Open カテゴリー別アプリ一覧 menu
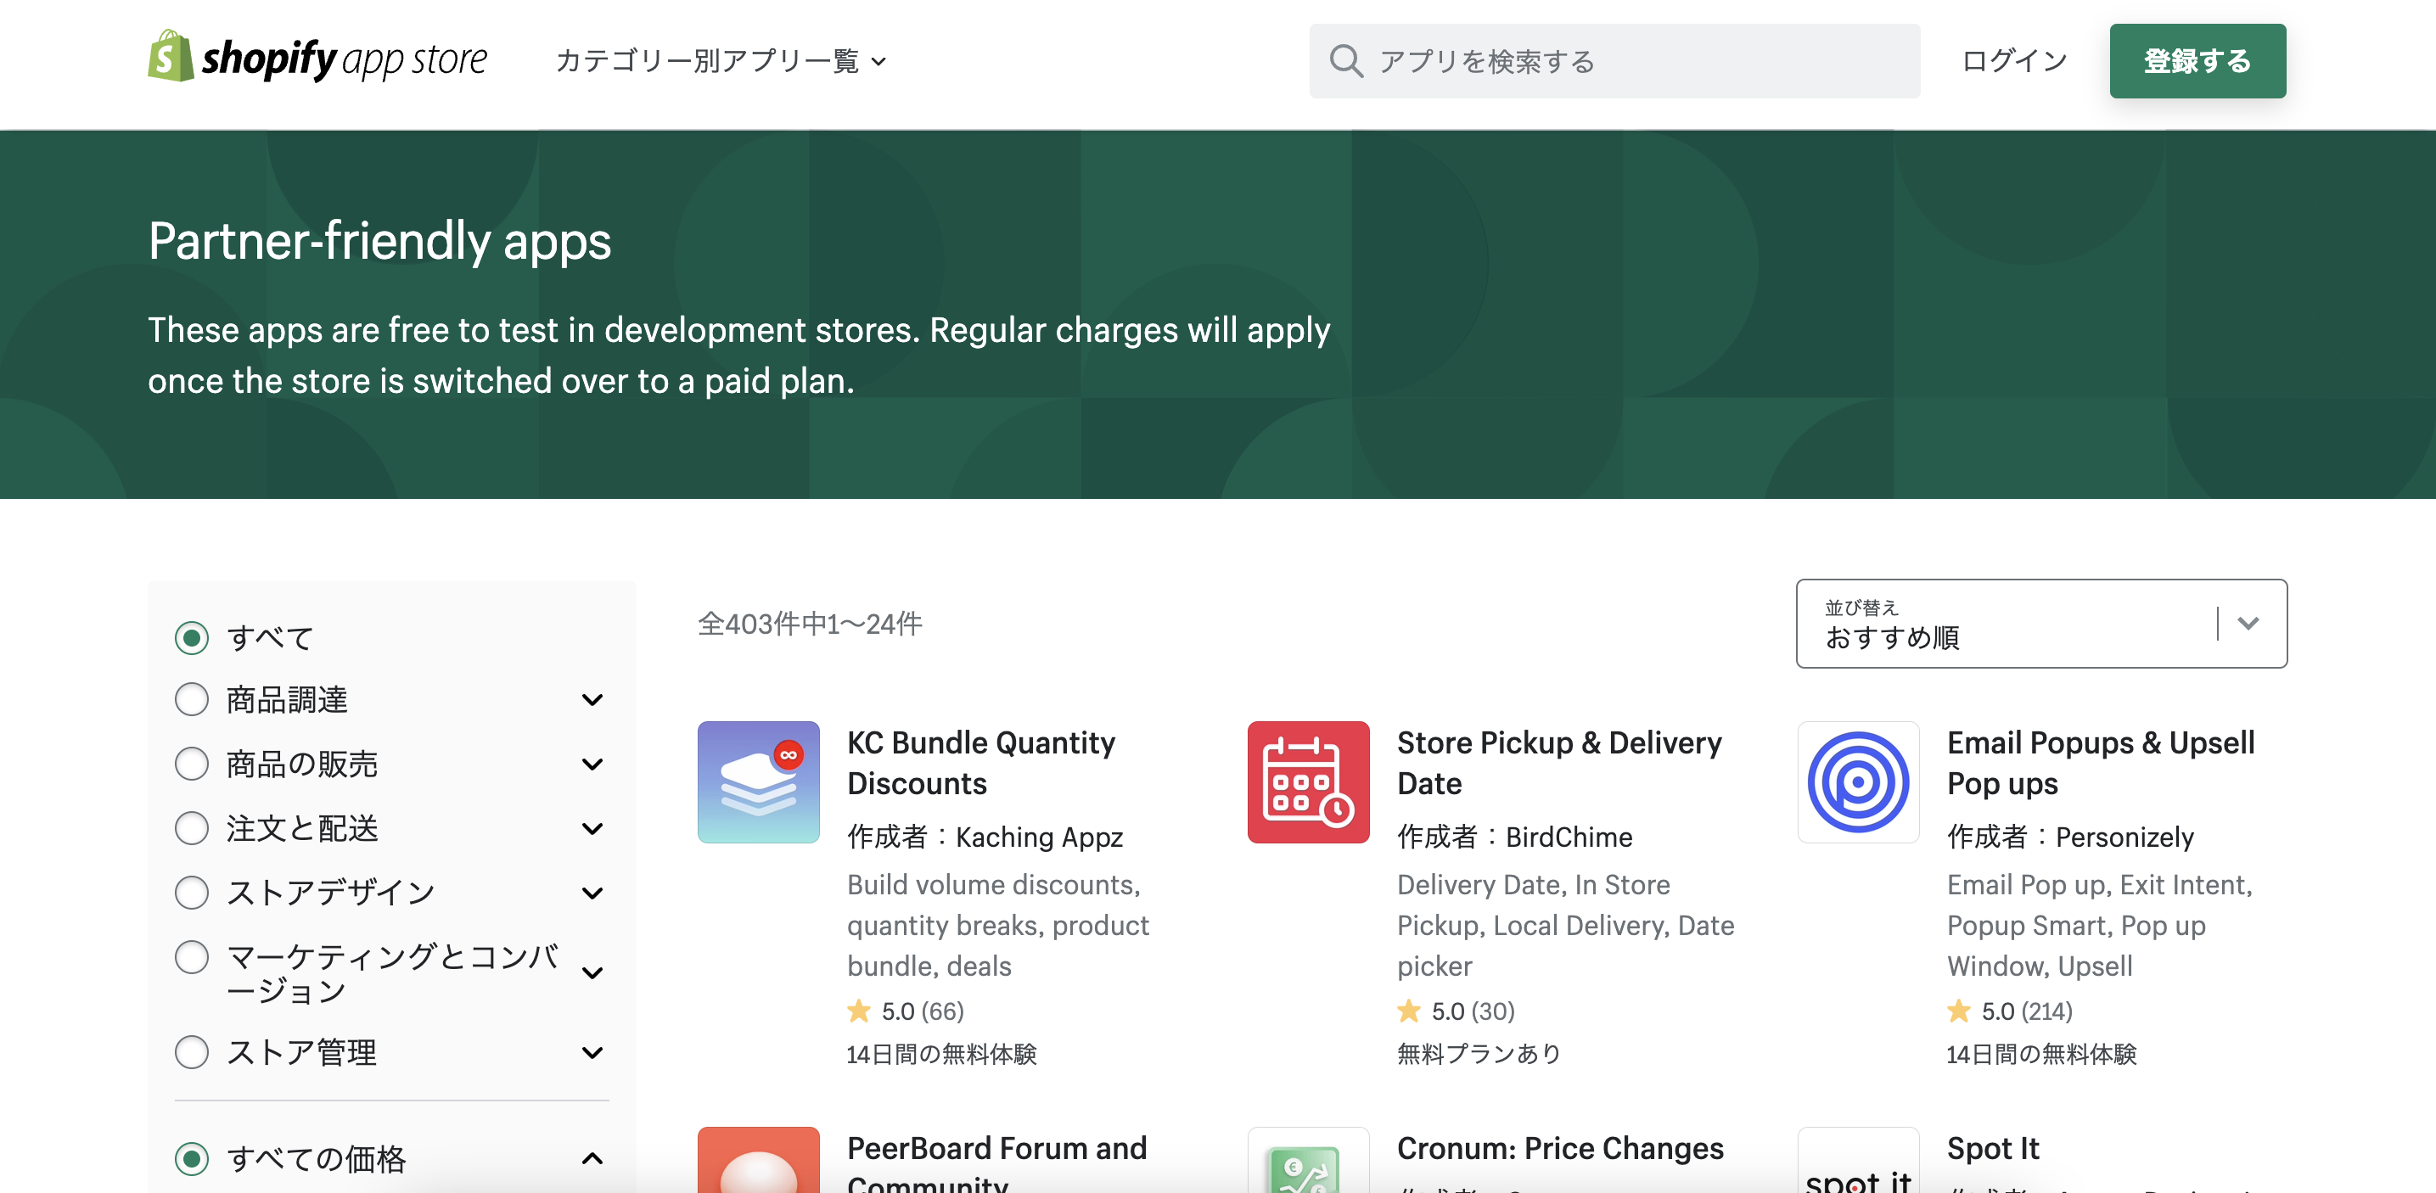 coord(721,61)
